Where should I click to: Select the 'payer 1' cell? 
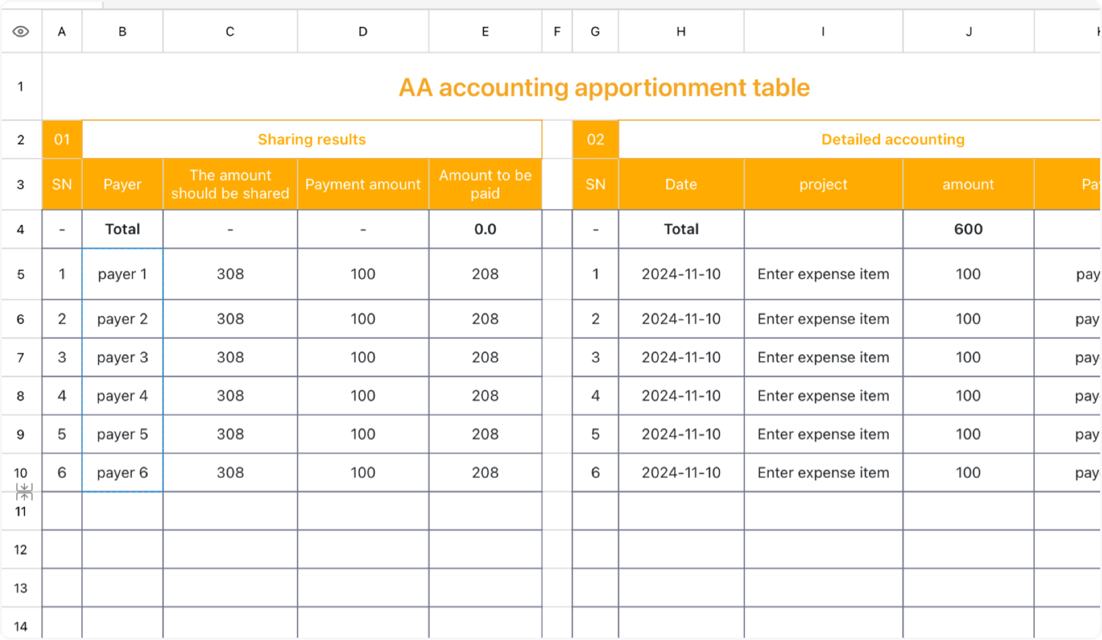click(122, 274)
